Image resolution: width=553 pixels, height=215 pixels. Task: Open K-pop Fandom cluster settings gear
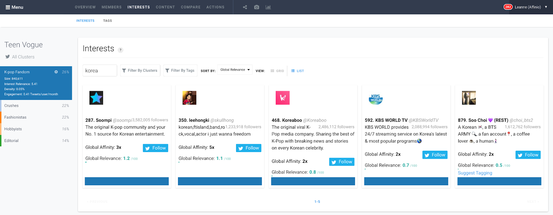coord(56,72)
